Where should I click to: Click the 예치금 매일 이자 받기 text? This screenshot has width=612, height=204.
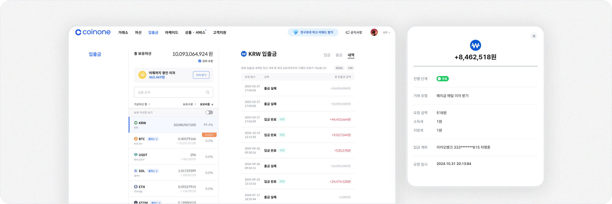tap(452, 96)
